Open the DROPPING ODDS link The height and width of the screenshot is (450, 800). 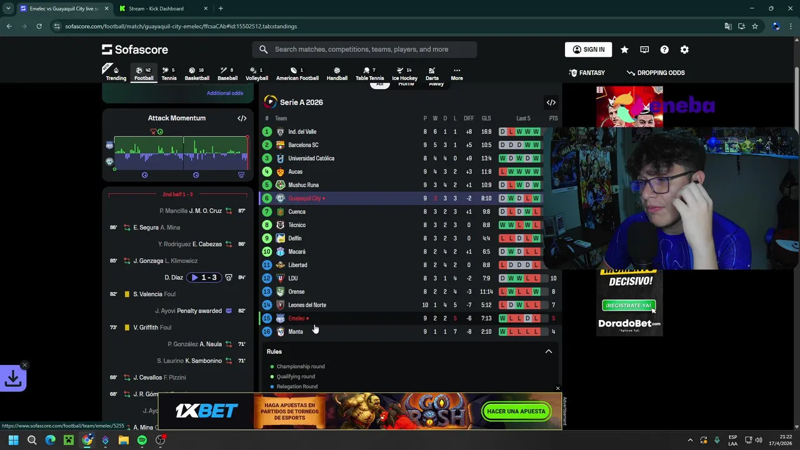point(656,73)
